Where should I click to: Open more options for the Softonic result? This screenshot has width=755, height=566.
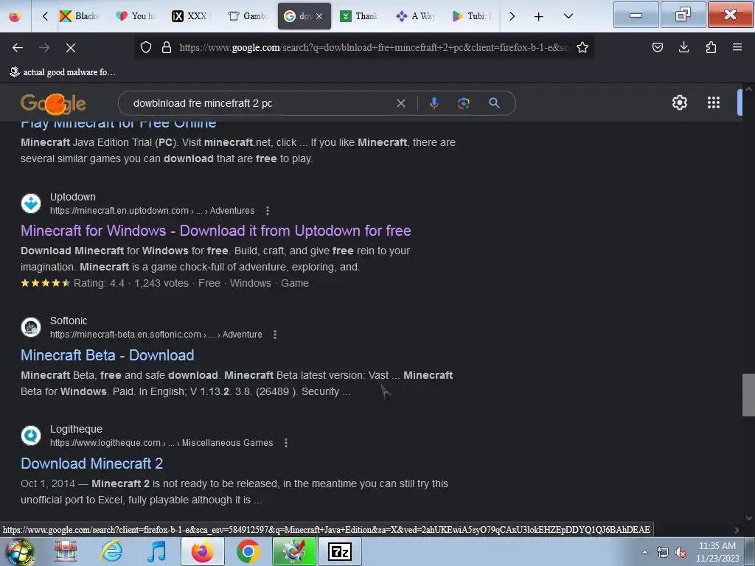pyautogui.click(x=275, y=335)
